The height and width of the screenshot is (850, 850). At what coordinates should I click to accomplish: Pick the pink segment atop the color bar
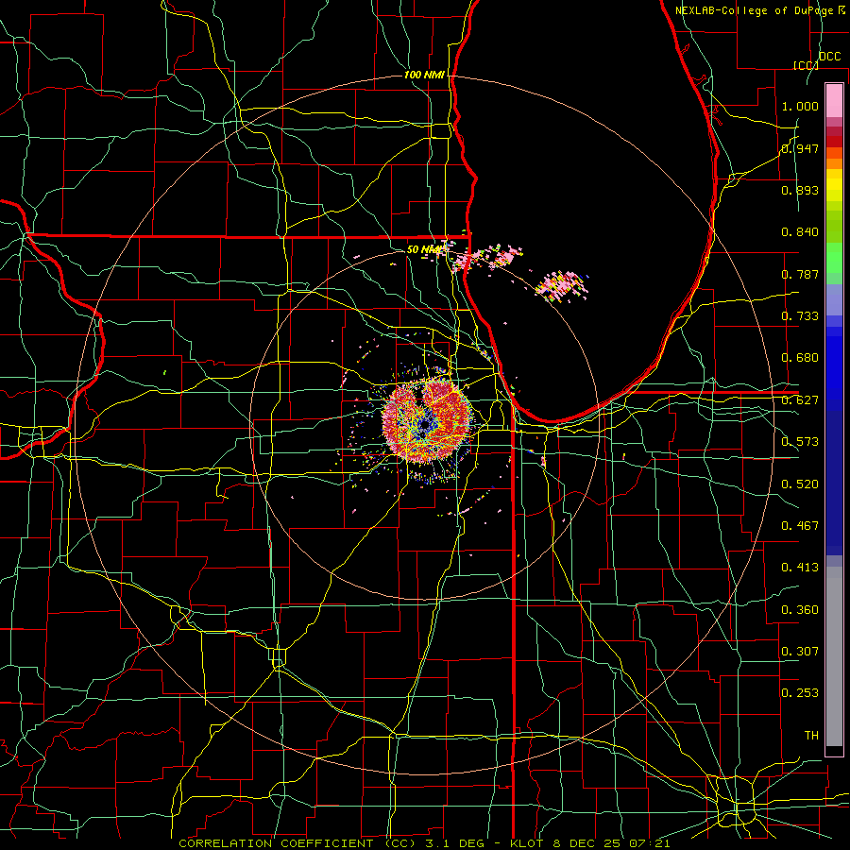coord(834,101)
